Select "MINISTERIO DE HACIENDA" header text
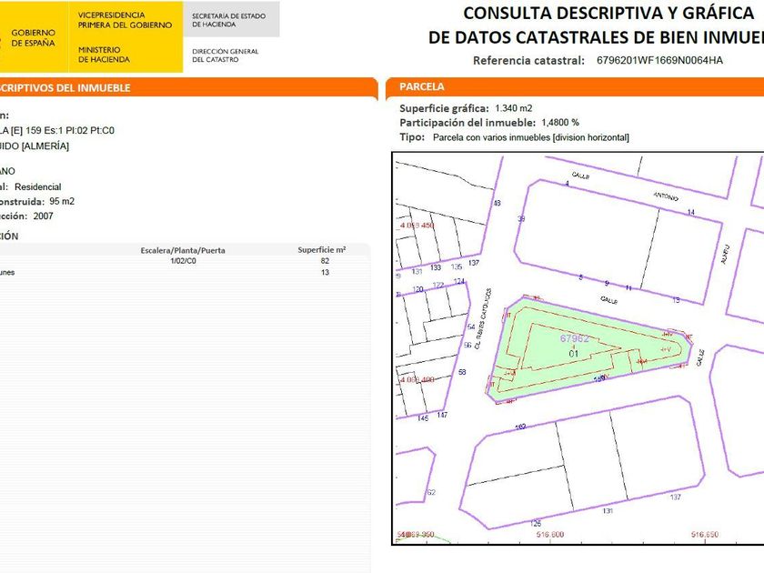This screenshot has width=764, height=573. (x=104, y=55)
